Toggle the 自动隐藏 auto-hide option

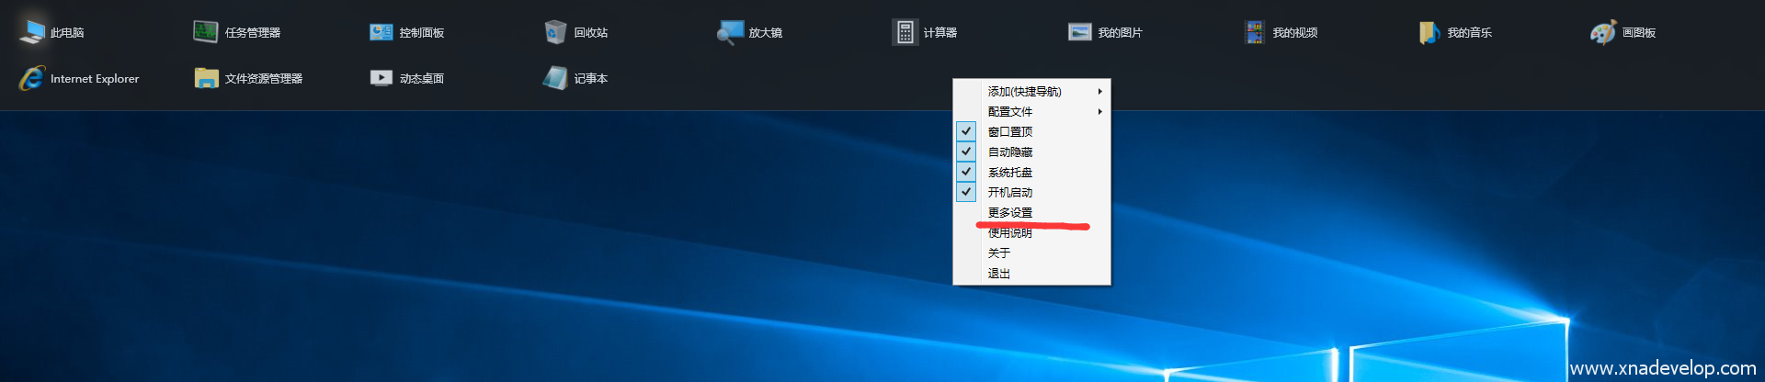pyautogui.click(x=1009, y=152)
